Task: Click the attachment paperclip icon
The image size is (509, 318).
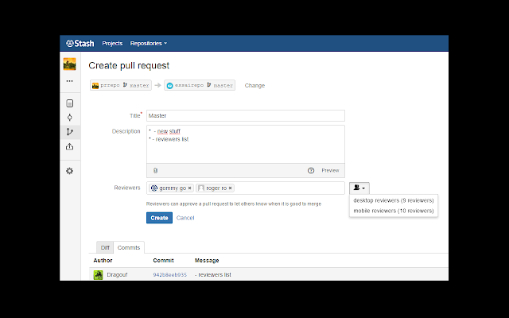Action: point(155,170)
